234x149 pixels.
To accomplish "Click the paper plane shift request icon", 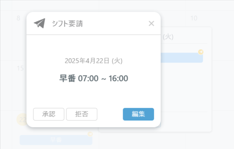I will (39, 23).
